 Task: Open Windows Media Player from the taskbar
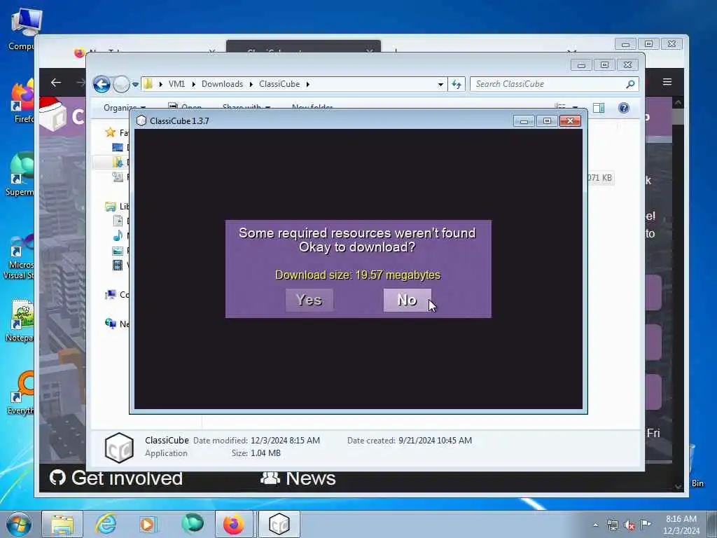click(147, 524)
